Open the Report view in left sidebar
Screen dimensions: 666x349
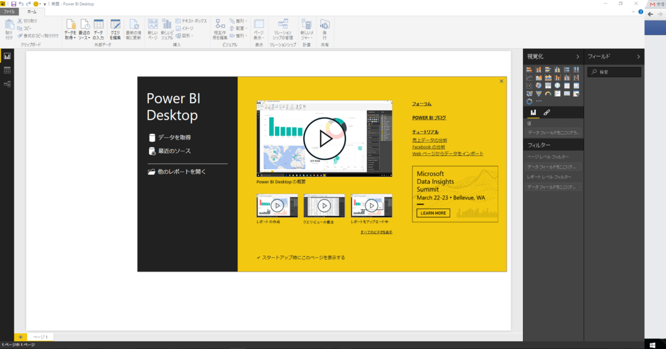click(7, 56)
